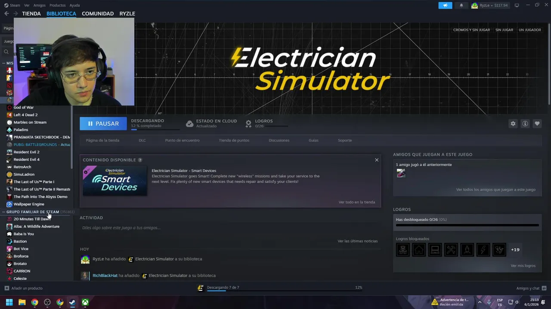Open Tienda de puntos

point(234,140)
